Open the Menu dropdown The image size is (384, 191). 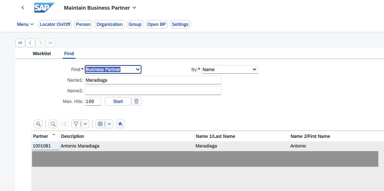[25, 24]
